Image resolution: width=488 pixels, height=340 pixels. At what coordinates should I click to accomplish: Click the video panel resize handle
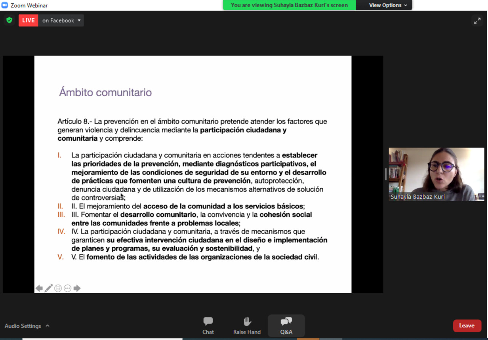[x=386, y=174]
